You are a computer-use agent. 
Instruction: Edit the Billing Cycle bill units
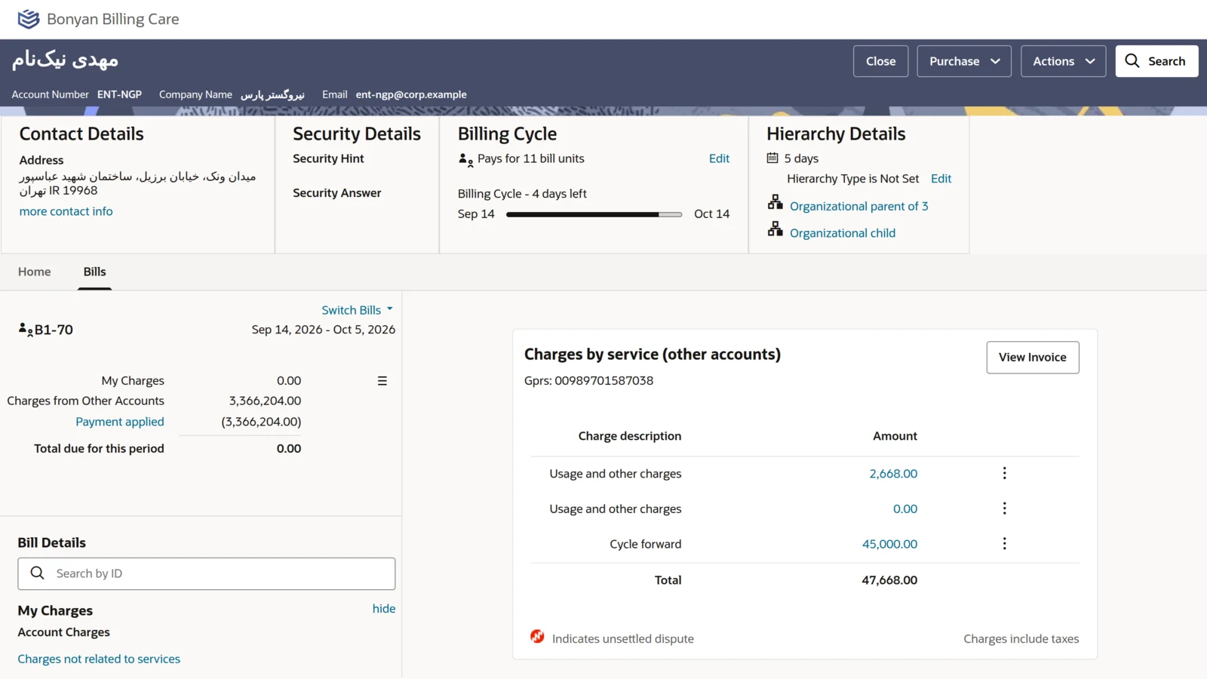point(719,158)
